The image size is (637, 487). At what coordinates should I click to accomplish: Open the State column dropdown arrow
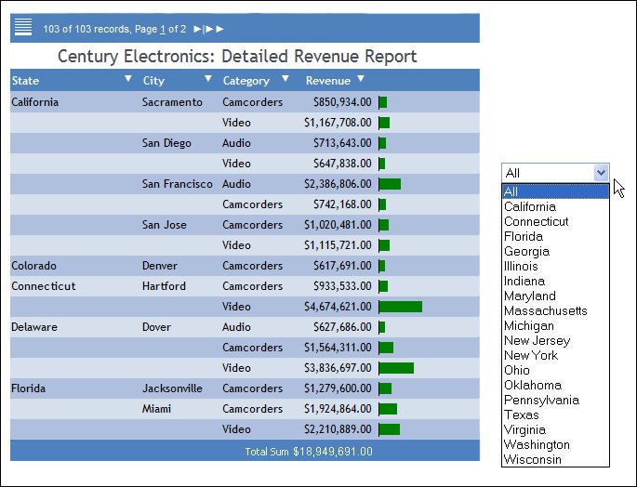(x=128, y=79)
